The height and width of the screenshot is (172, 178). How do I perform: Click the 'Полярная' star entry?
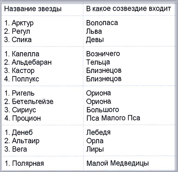(28, 164)
